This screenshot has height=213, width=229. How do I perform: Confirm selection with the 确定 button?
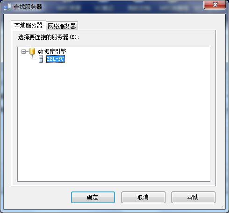93,197
